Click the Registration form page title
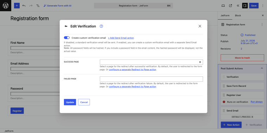 (30, 18)
